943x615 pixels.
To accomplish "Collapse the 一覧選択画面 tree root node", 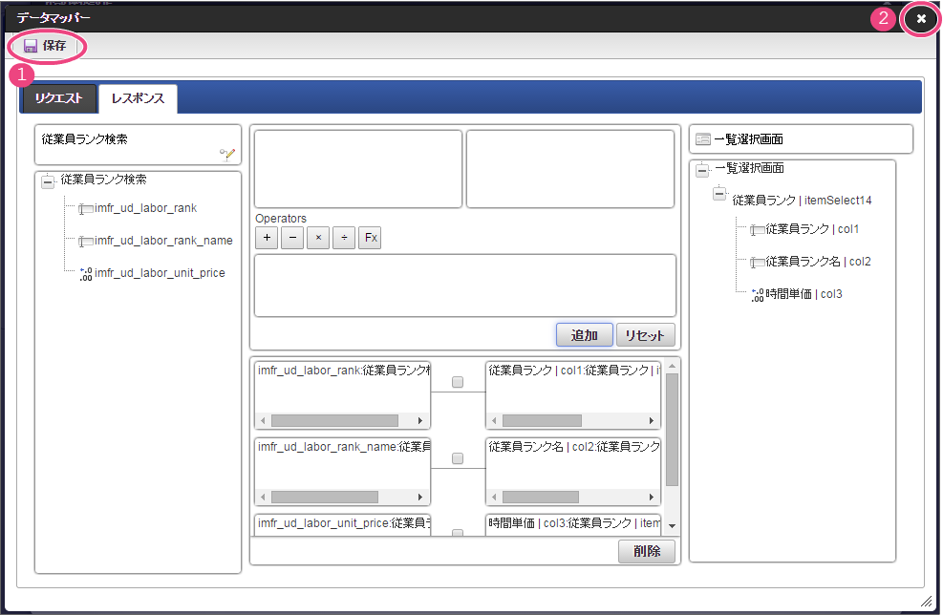I will [702, 170].
